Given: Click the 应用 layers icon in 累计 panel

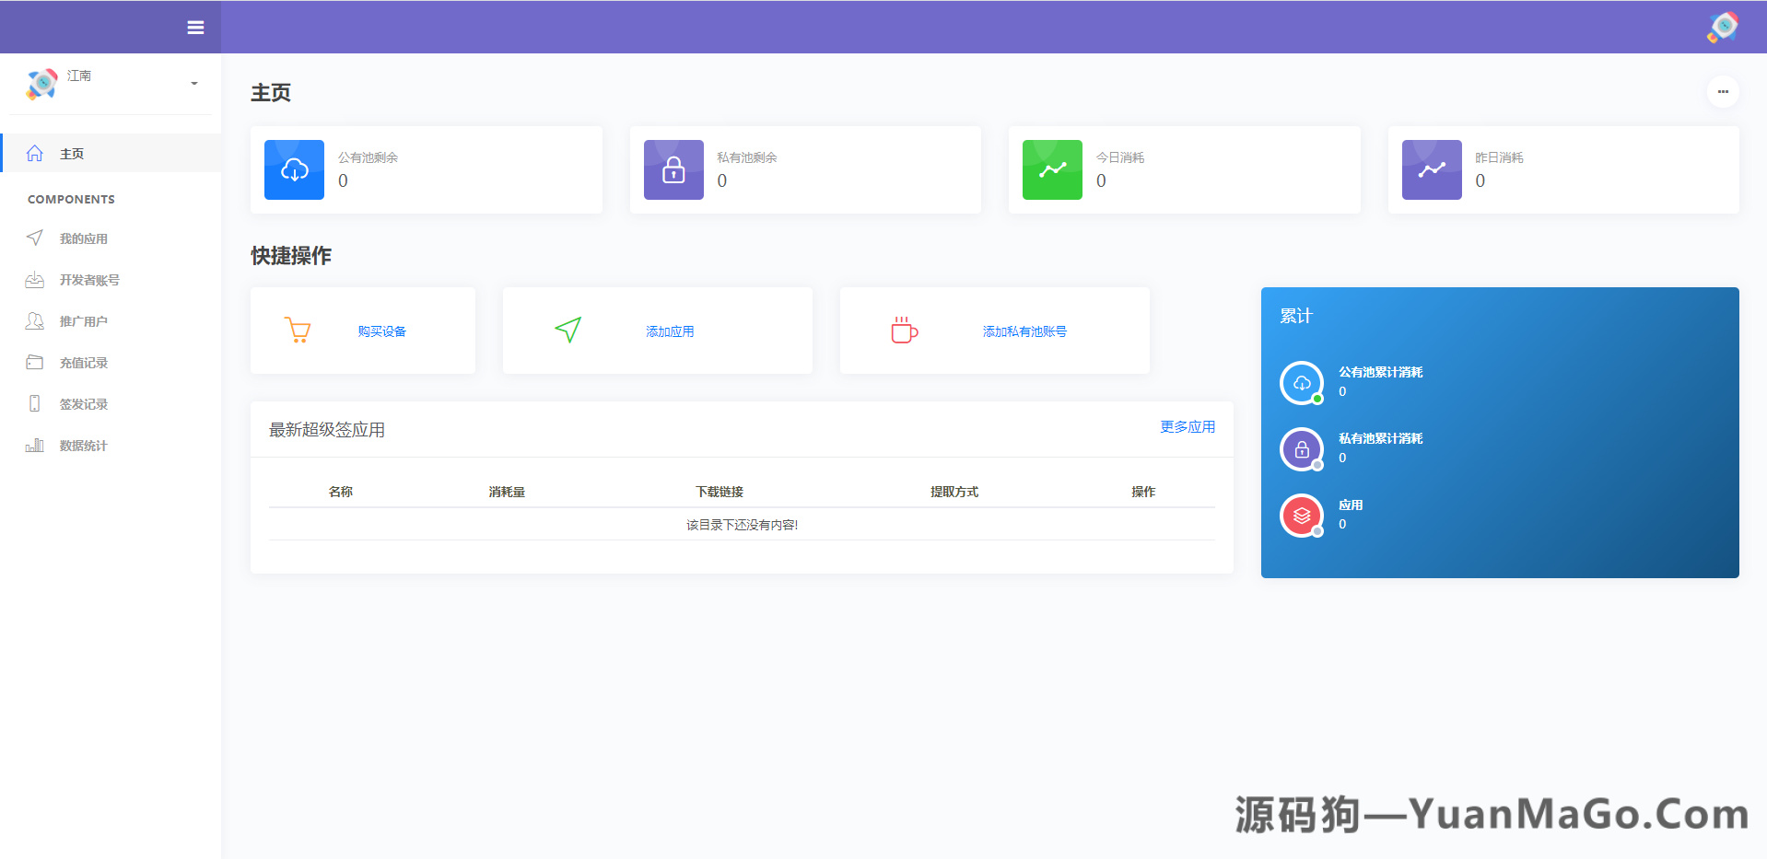Looking at the screenshot, I should point(1302,516).
